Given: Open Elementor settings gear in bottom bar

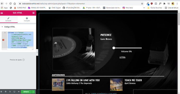Looking at the screenshot, I should coord(1,92).
